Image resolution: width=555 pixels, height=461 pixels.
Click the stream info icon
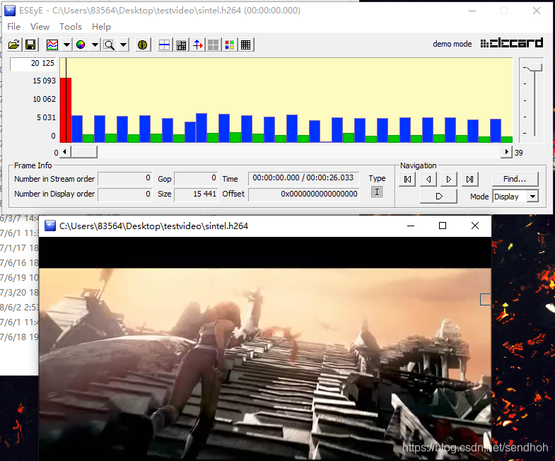(x=142, y=45)
